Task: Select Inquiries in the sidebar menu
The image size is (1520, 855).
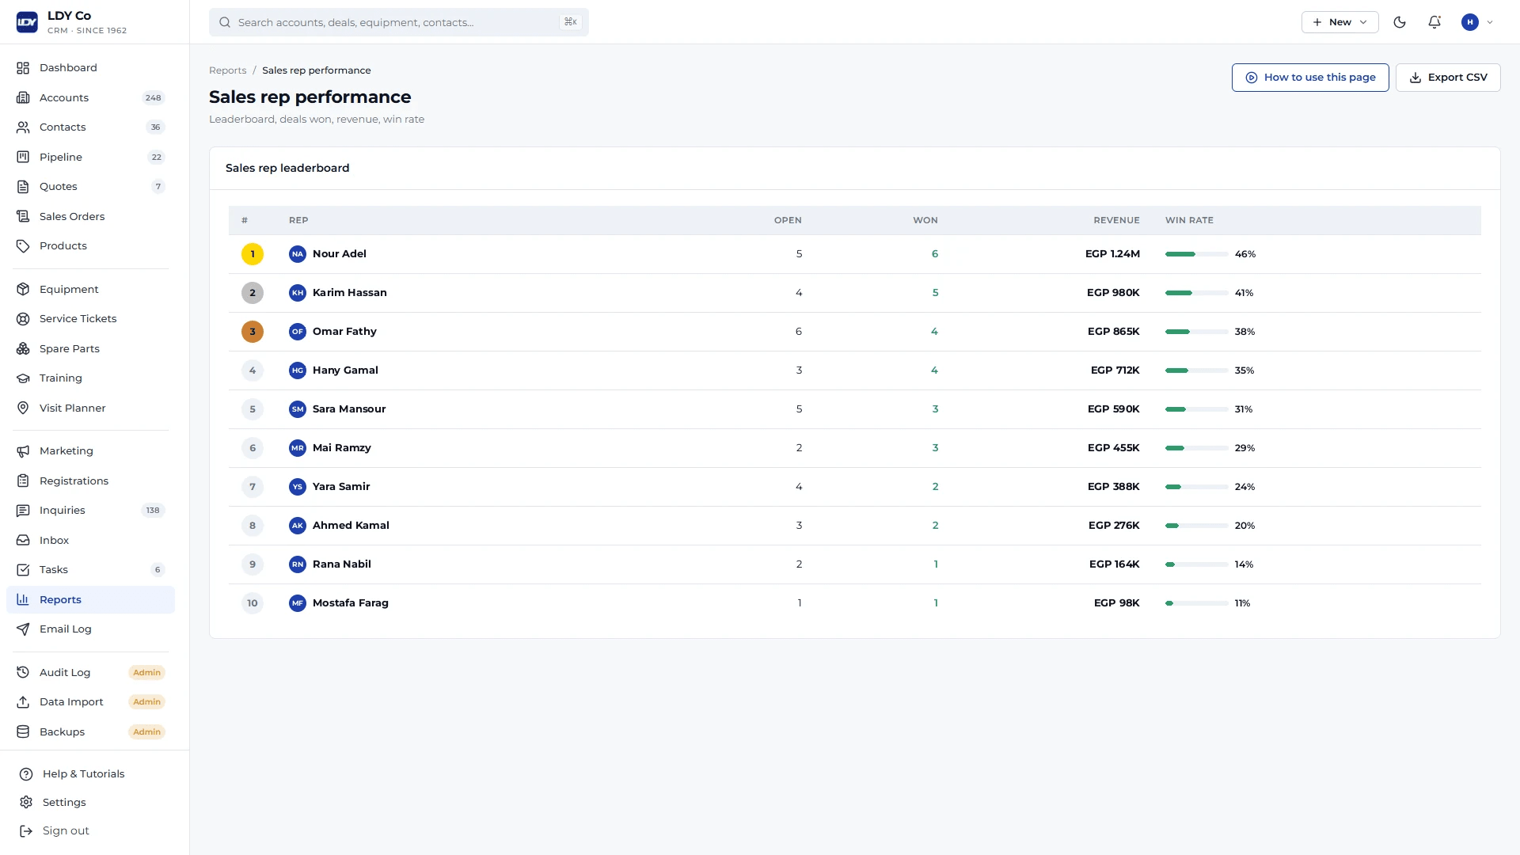Action: pos(90,511)
